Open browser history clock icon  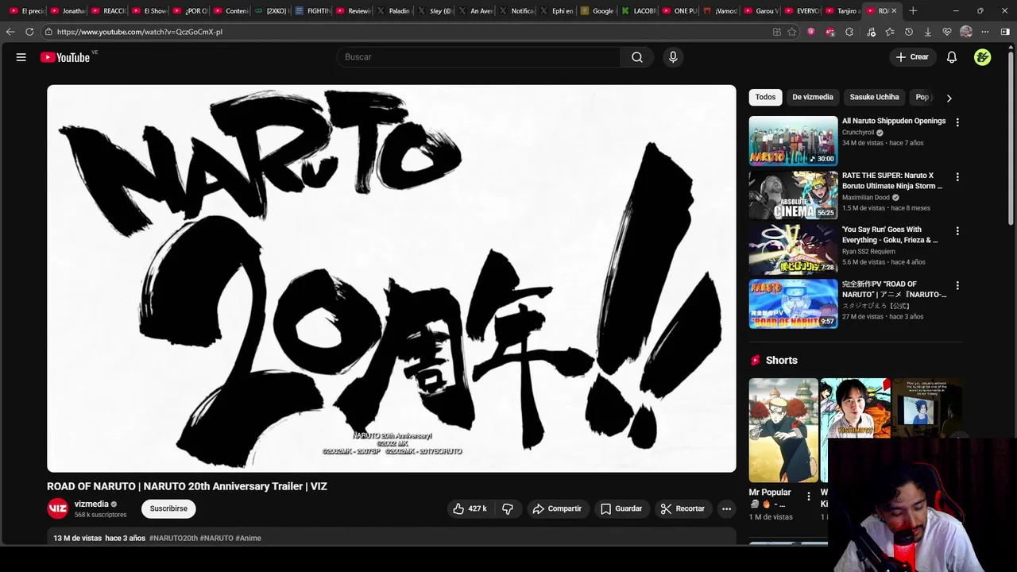point(909,32)
